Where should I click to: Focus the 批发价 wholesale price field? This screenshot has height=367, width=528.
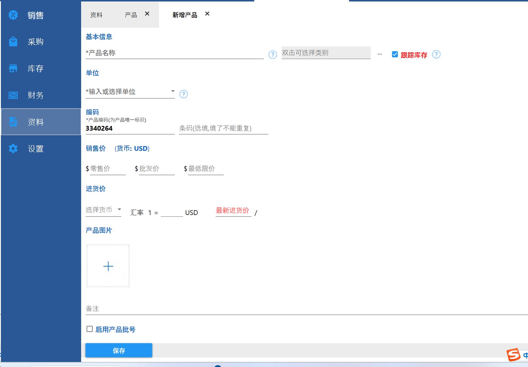pyautogui.click(x=157, y=169)
